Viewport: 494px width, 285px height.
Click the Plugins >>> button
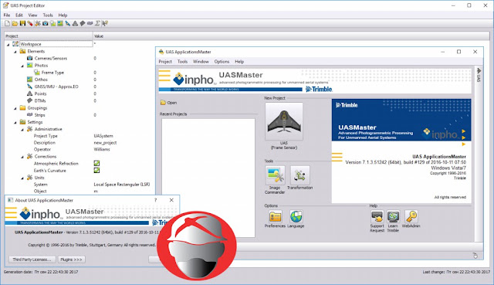tap(71, 260)
